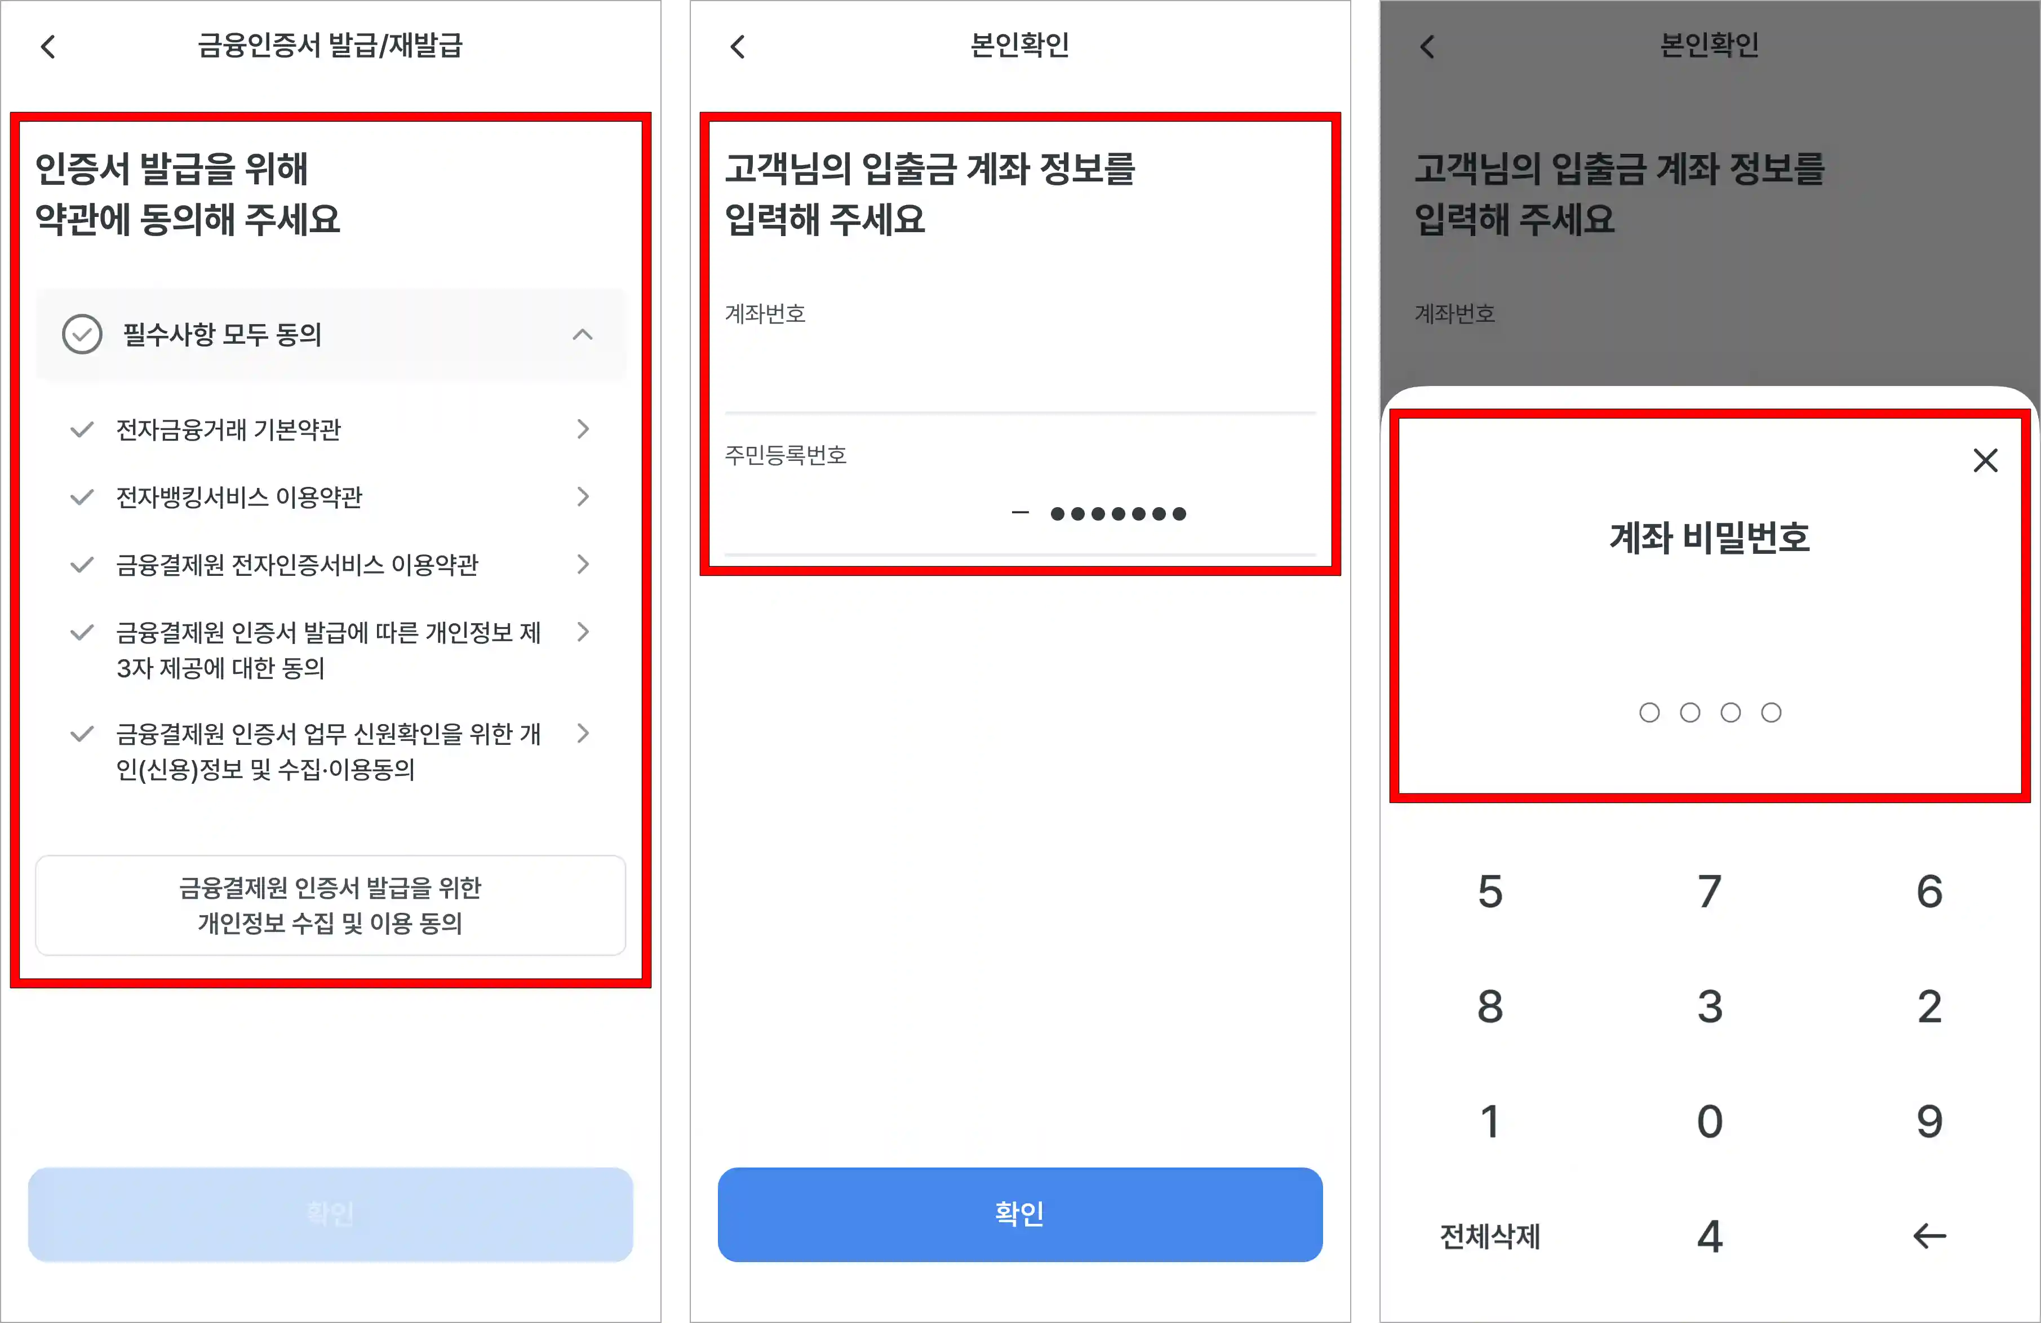Open details of 전자금융거래 기본약관 via chevron
Image resolution: width=2041 pixels, height=1323 pixels.
pyautogui.click(x=584, y=429)
